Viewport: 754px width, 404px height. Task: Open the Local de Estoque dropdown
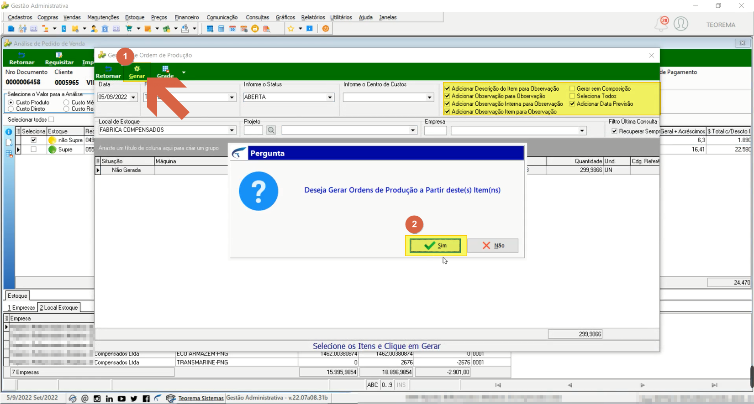point(232,130)
